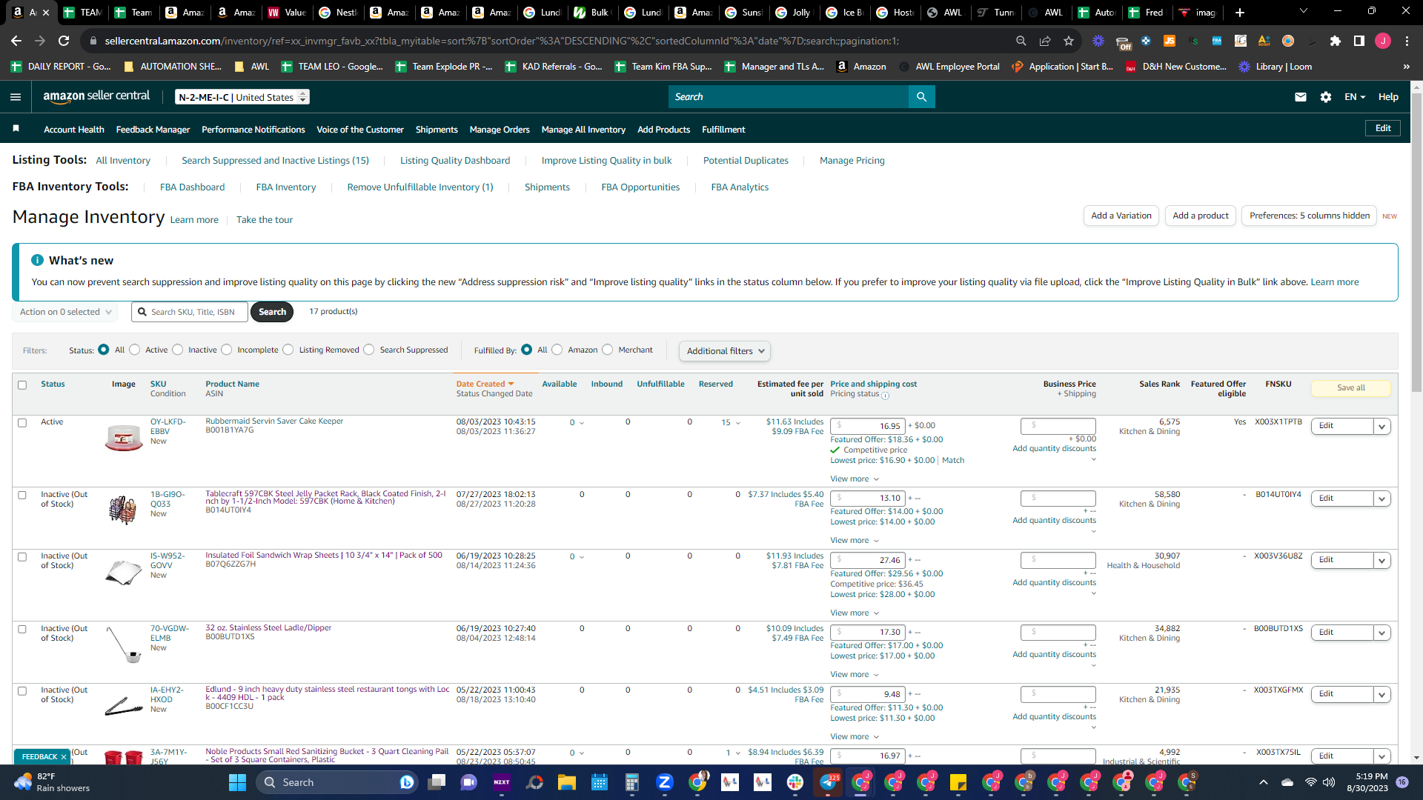The height and width of the screenshot is (800, 1423).
Task: Open Preferences: 5 columns hidden
Action: tap(1310, 216)
